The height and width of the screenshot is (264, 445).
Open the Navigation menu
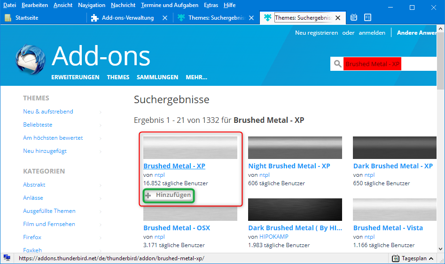(x=92, y=5)
